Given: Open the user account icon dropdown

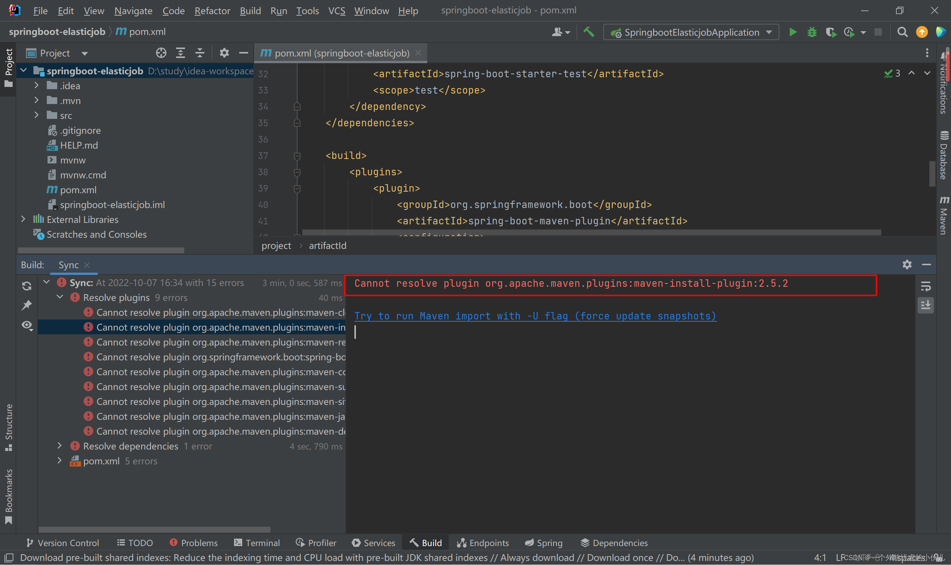Looking at the screenshot, I should pos(561,32).
